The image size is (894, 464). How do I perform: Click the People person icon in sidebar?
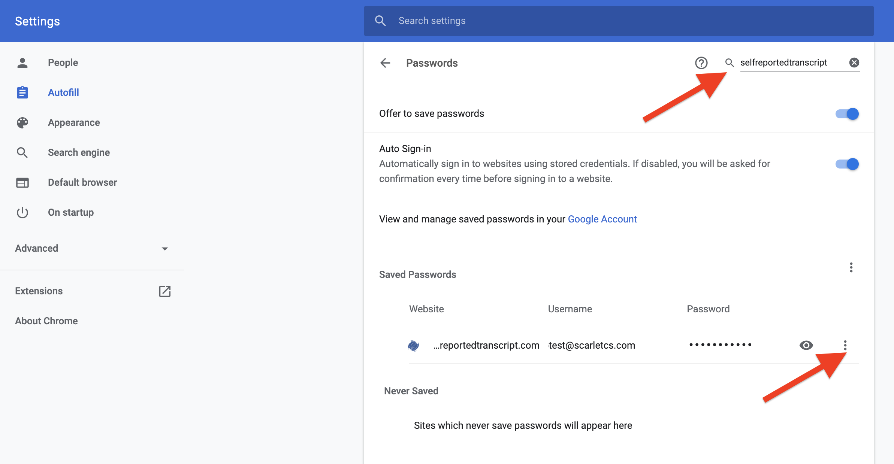point(22,63)
